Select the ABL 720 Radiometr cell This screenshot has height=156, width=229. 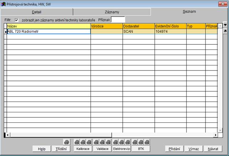49,31
